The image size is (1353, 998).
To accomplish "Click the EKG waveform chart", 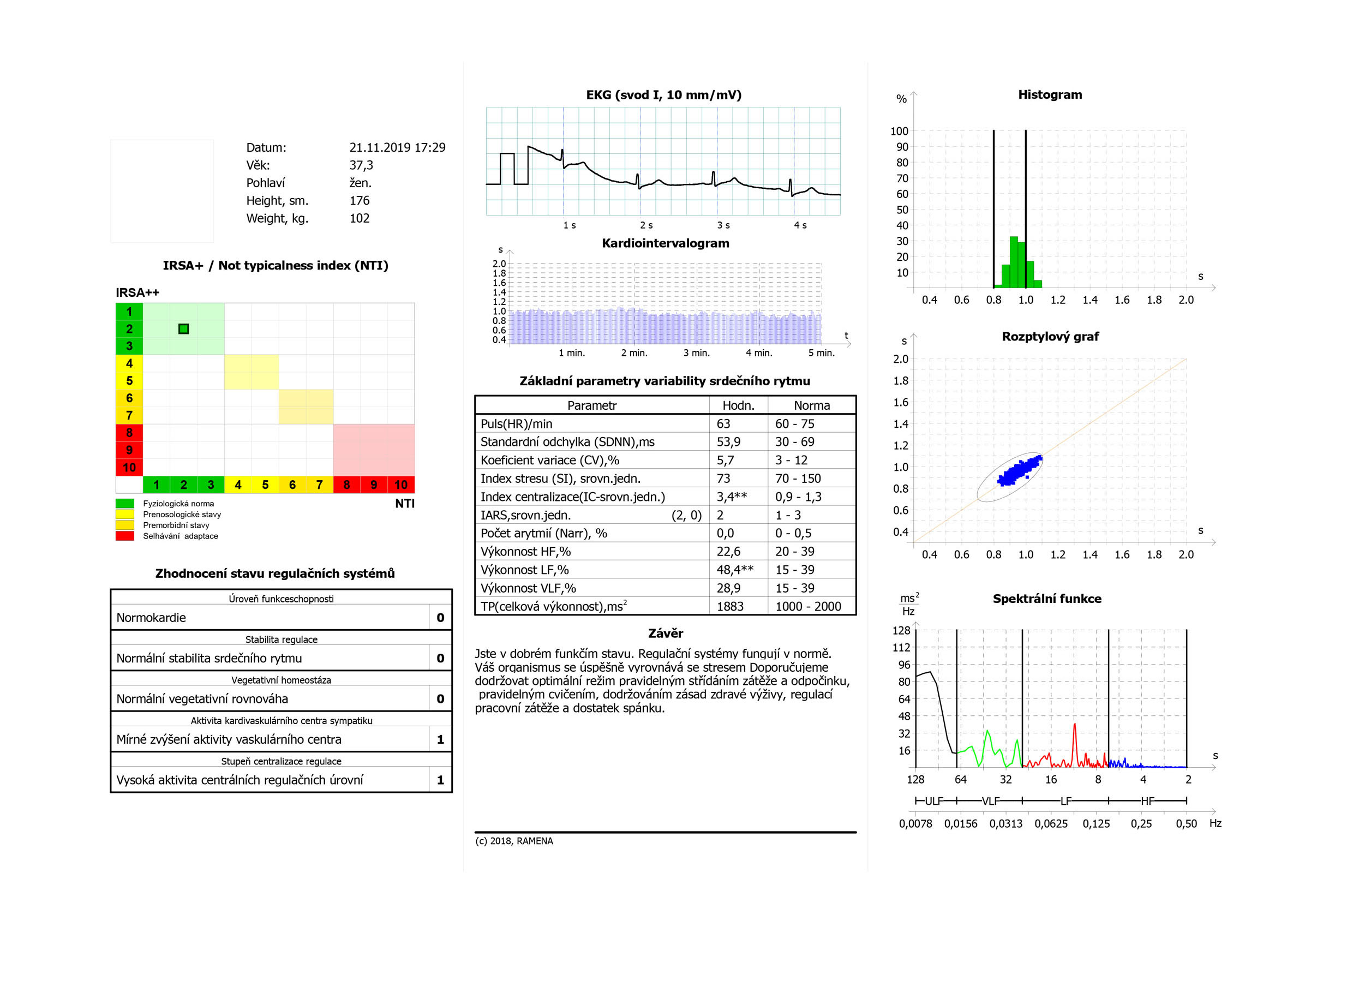I will [x=663, y=162].
